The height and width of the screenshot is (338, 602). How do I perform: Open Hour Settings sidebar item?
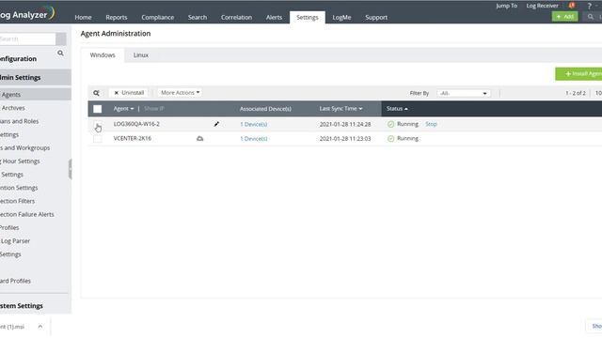pyautogui.click(x=20, y=161)
